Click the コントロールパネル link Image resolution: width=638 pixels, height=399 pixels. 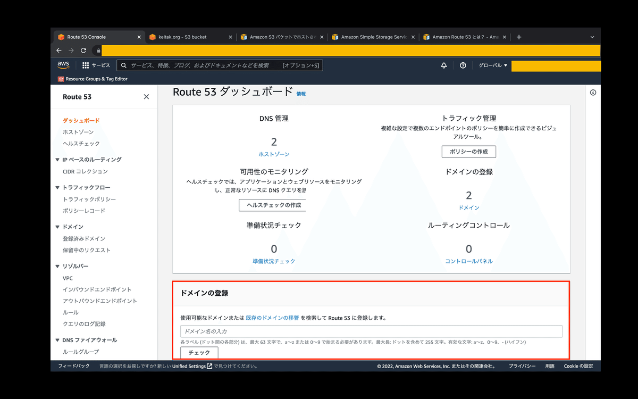pos(469,261)
